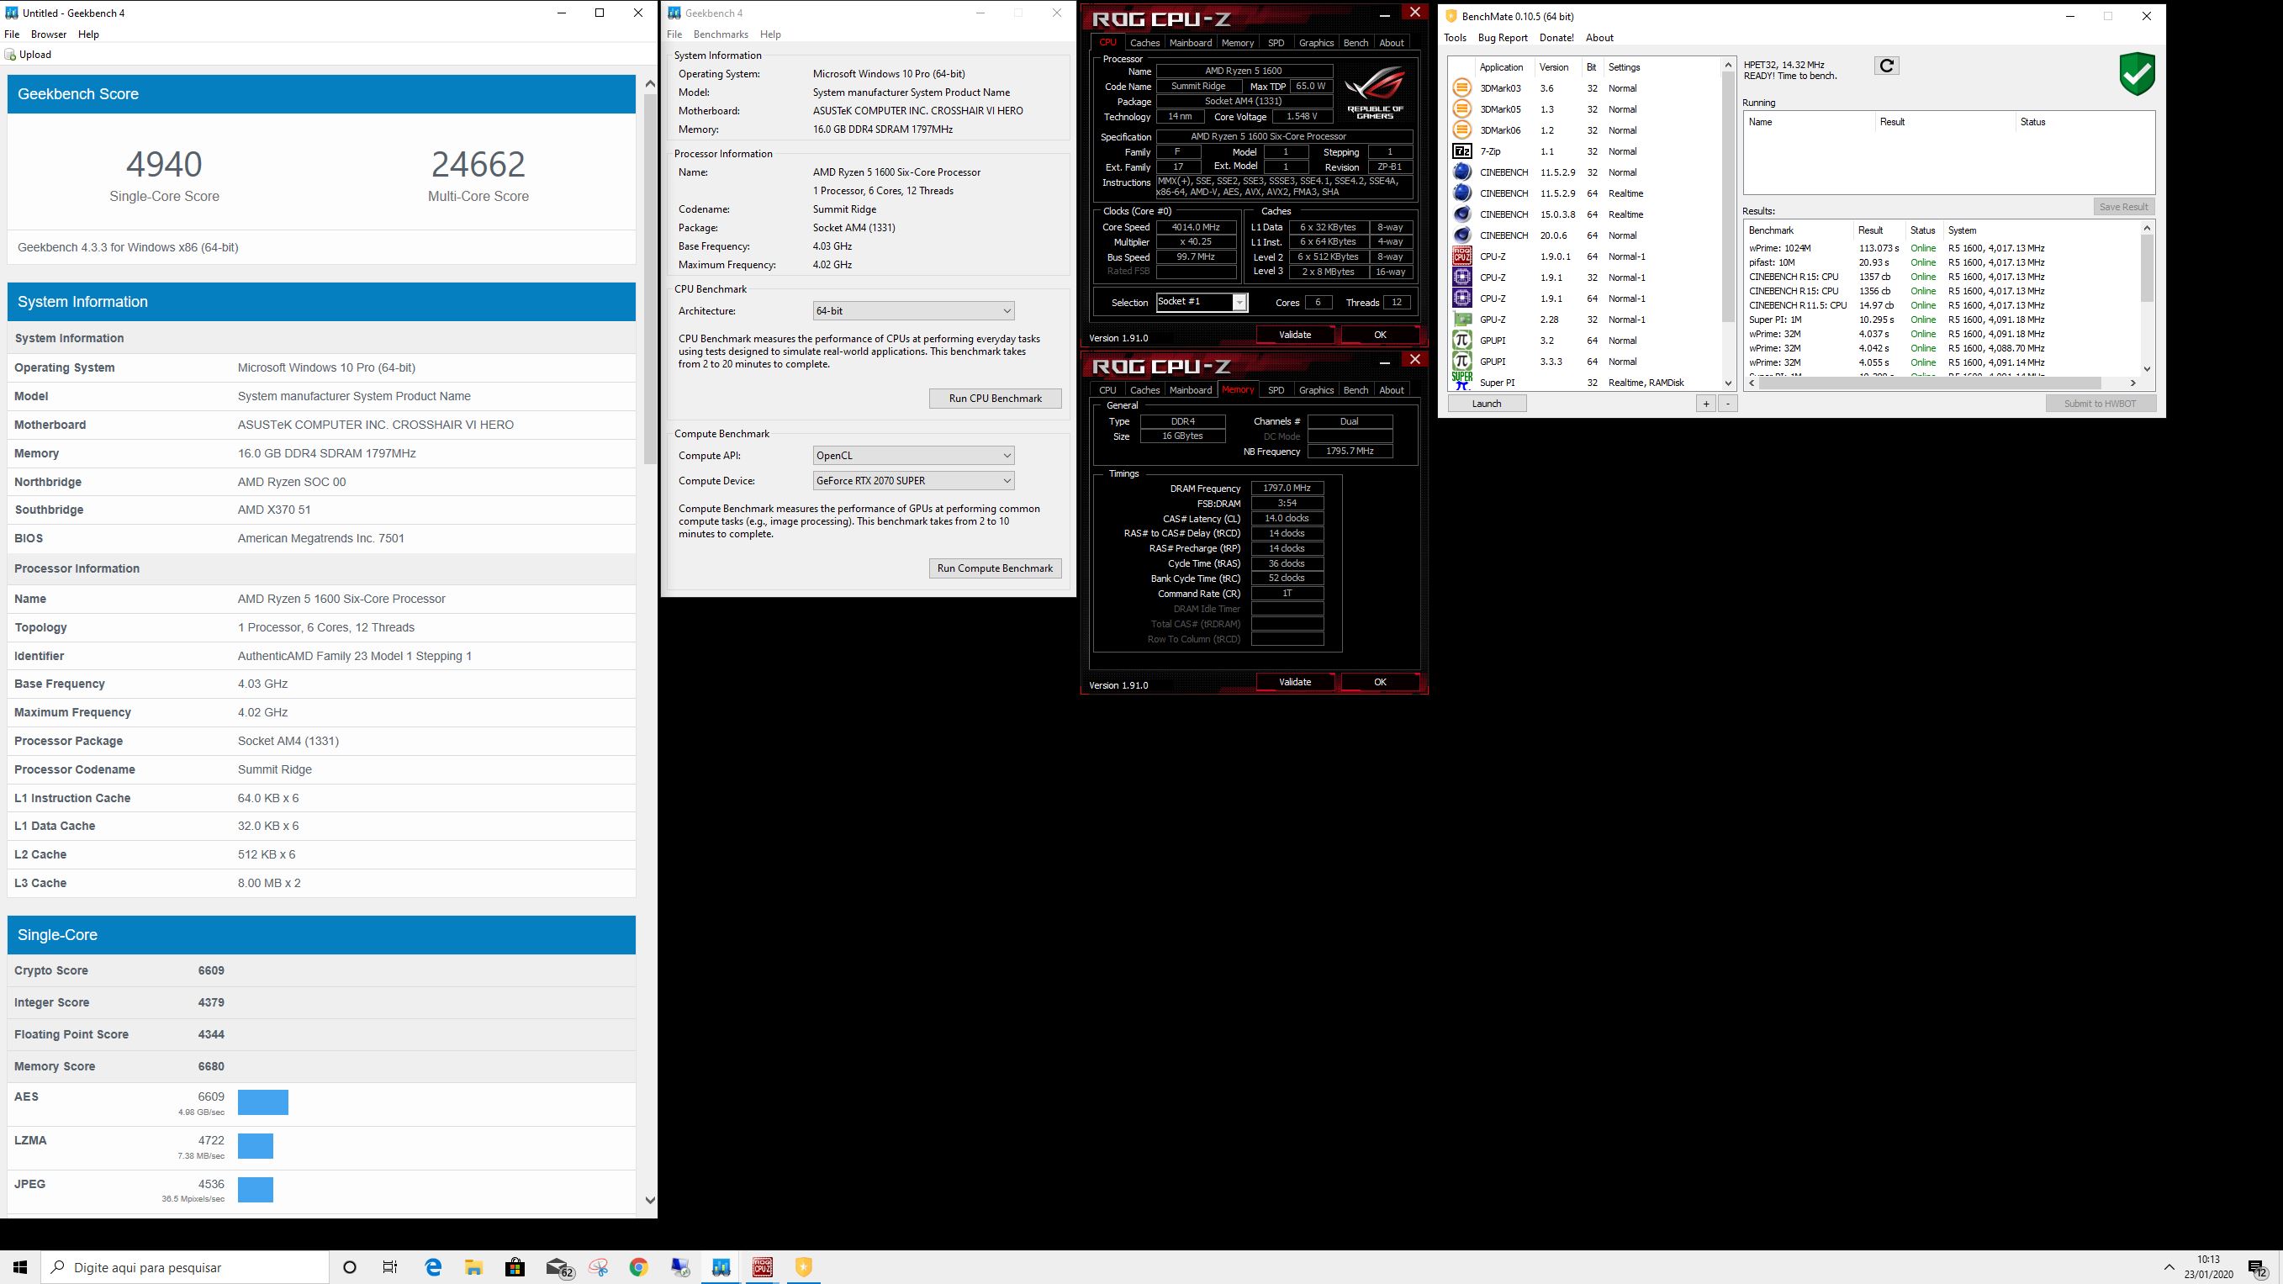Viewport: 2283px width, 1284px height.
Task: Open Google Chrome from taskbar
Action: pos(638,1267)
